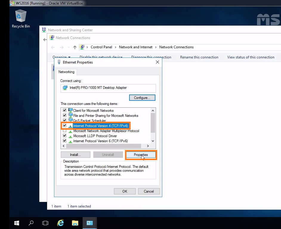Click Cancel in Ethernet Properties

(x=149, y=191)
